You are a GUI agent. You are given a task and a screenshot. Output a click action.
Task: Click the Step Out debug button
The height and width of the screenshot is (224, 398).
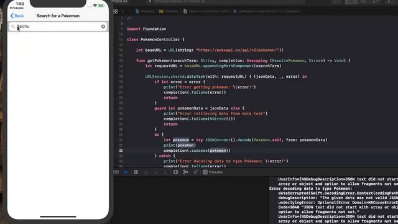click(x=165, y=172)
